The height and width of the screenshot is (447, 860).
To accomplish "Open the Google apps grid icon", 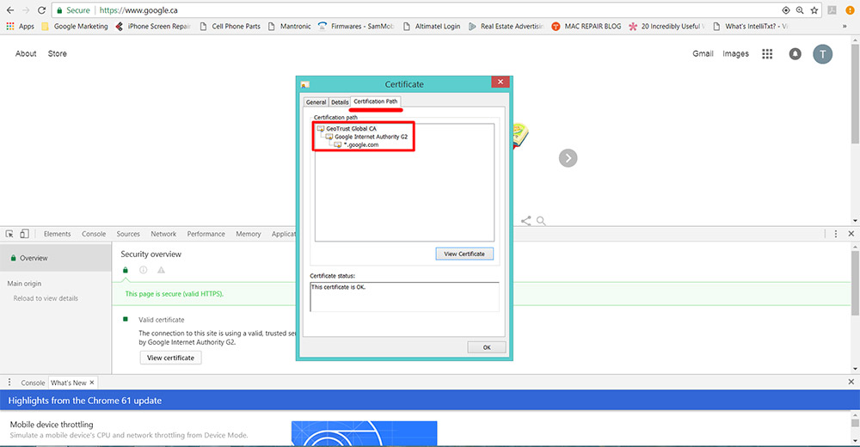I will [x=767, y=54].
